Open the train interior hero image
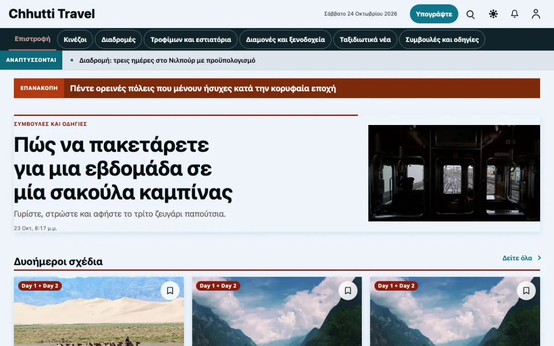Viewport: 554px width, 346px height. coord(454,173)
